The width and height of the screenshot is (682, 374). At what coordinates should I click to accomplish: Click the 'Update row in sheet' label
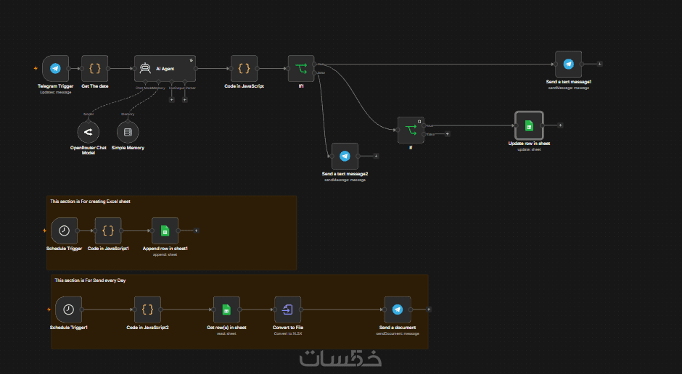coord(529,144)
